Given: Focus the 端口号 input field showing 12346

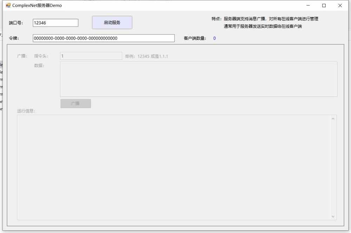Looking at the screenshot, I should point(55,23).
